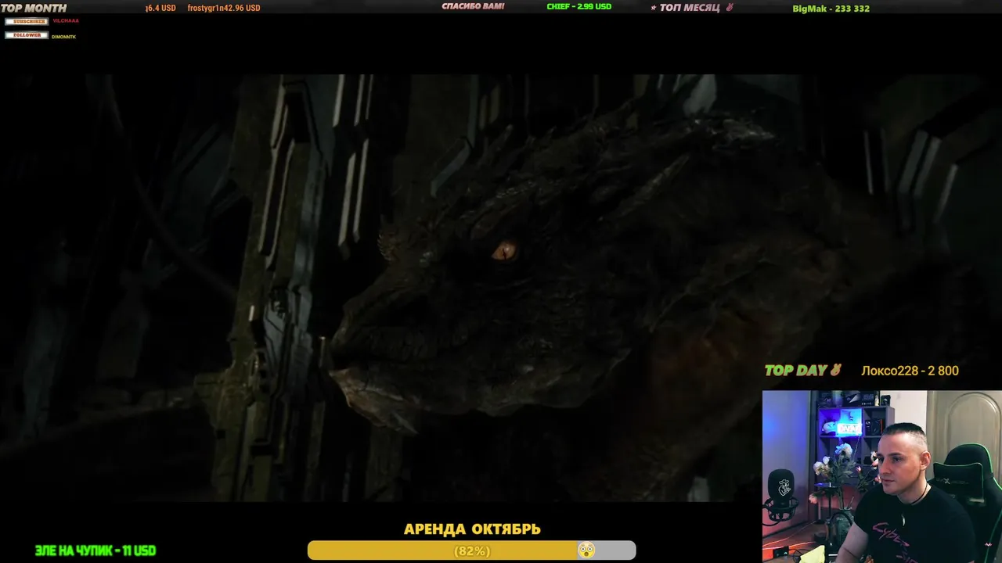Click the dragon movie video frame
1002x563 pixels.
click(501, 288)
